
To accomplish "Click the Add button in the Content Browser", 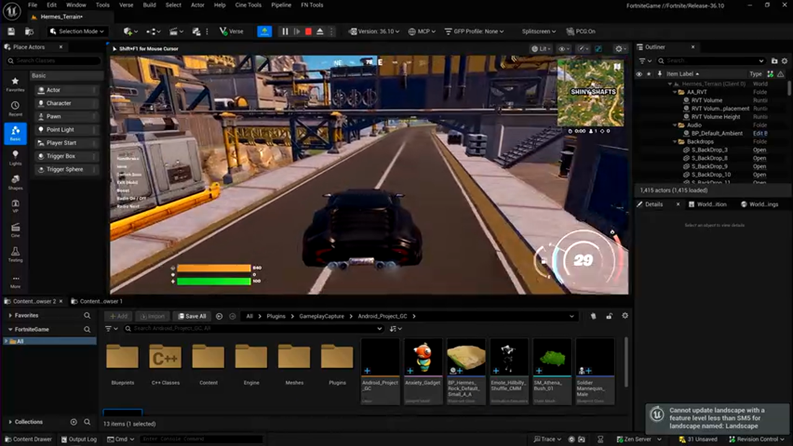I will 118,316.
